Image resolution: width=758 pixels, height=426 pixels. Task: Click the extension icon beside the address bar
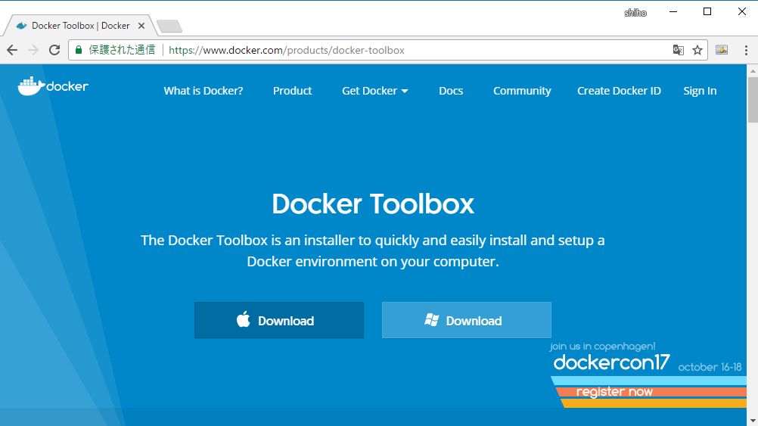point(722,50)
